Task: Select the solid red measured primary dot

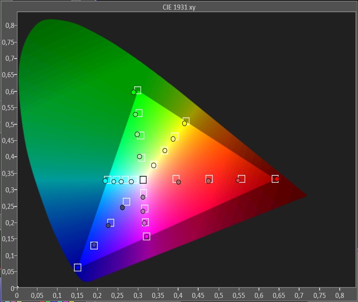Action: [277, 179]
